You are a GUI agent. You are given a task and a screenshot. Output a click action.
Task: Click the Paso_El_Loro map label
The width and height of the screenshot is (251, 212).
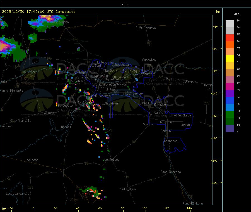(193, 204)
